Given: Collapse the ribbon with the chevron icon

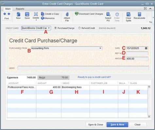Looking at the screenshot, I should [150, 8].
